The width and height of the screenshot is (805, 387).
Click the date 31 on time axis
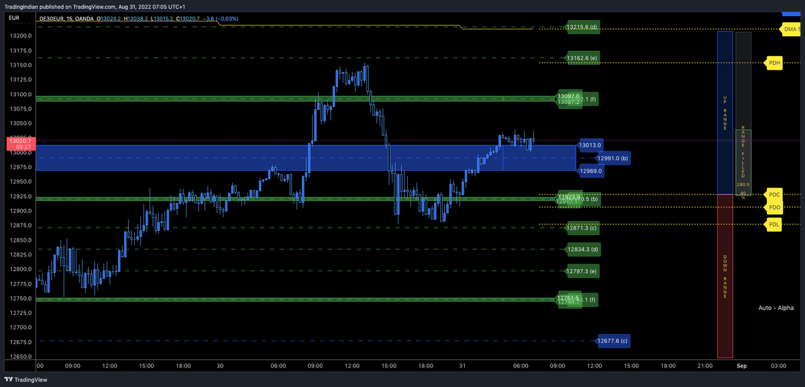pos(462,366)
